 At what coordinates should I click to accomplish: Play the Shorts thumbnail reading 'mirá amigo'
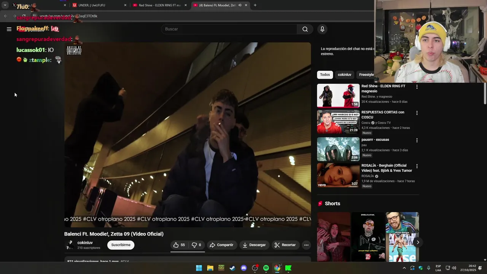402,237
